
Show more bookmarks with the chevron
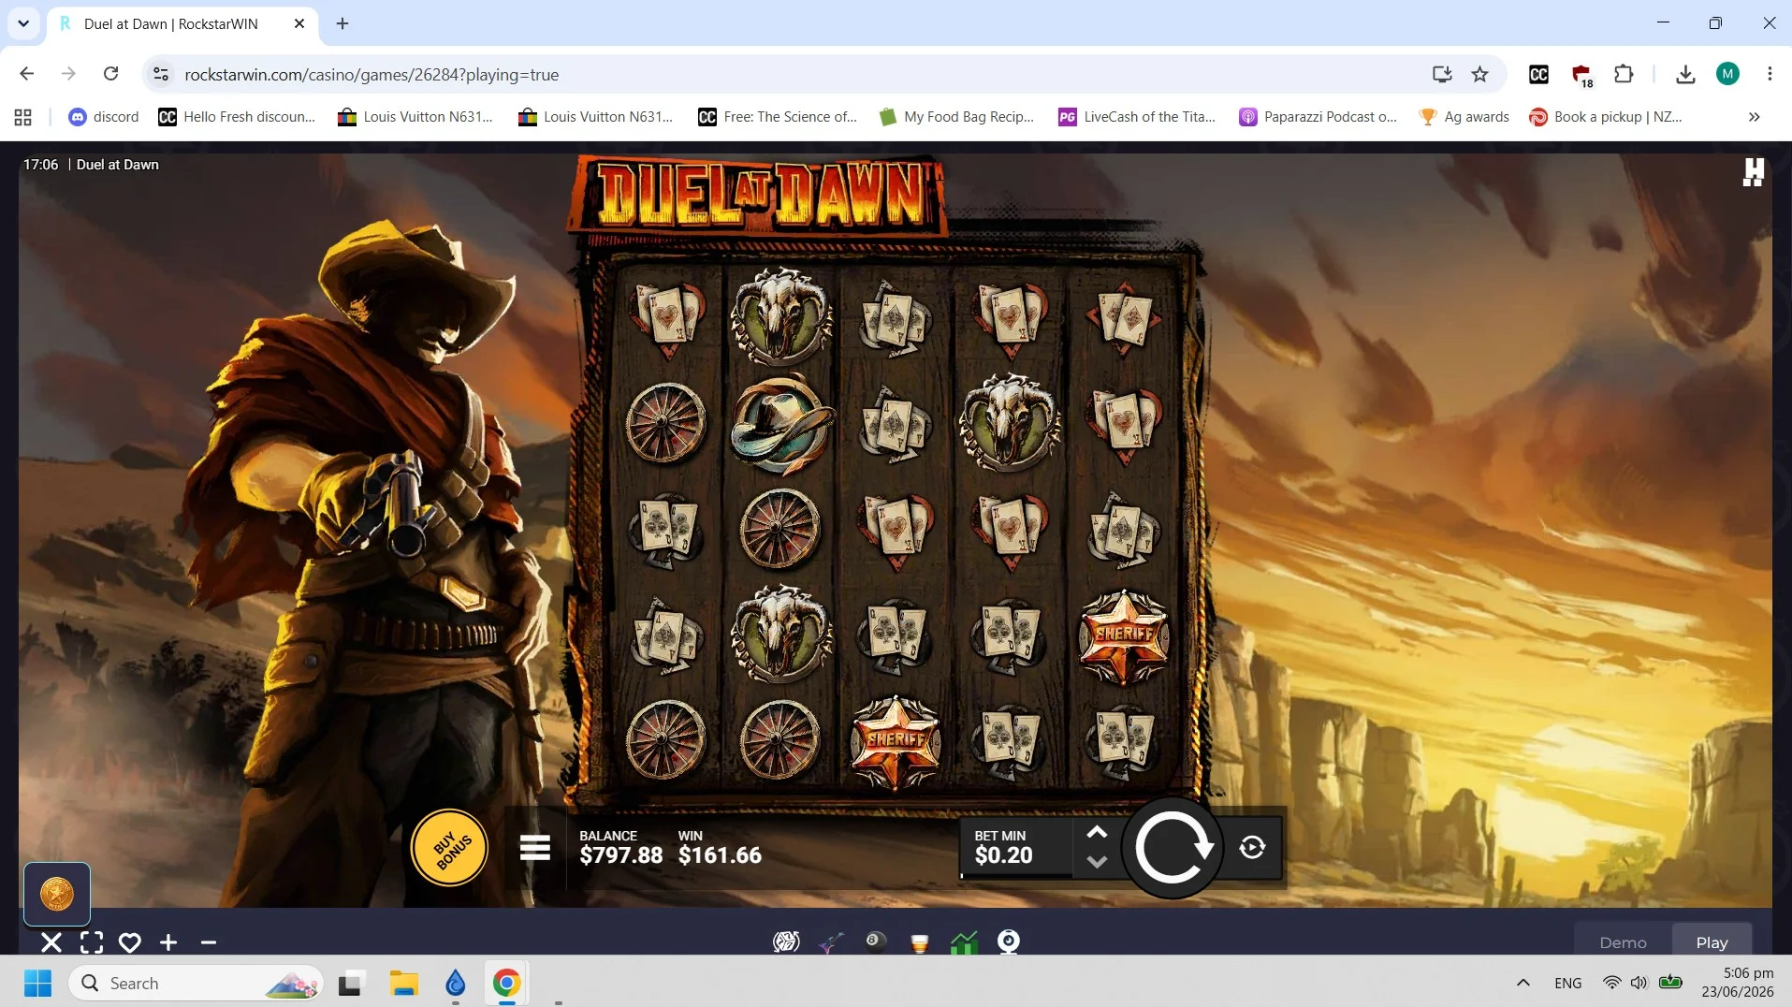point(1754,117)
